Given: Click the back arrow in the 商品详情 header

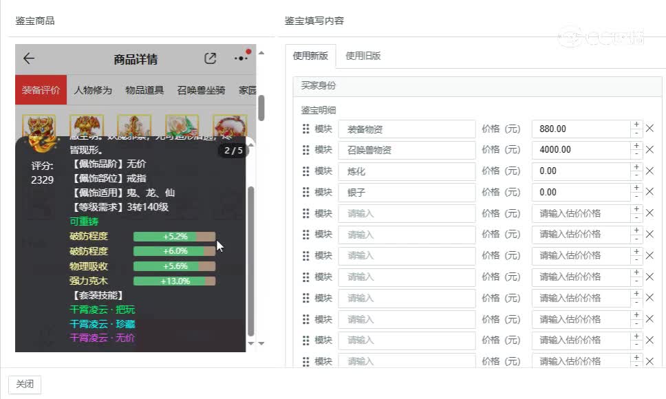Looking at the screenshot, I should tap(28, 58).
